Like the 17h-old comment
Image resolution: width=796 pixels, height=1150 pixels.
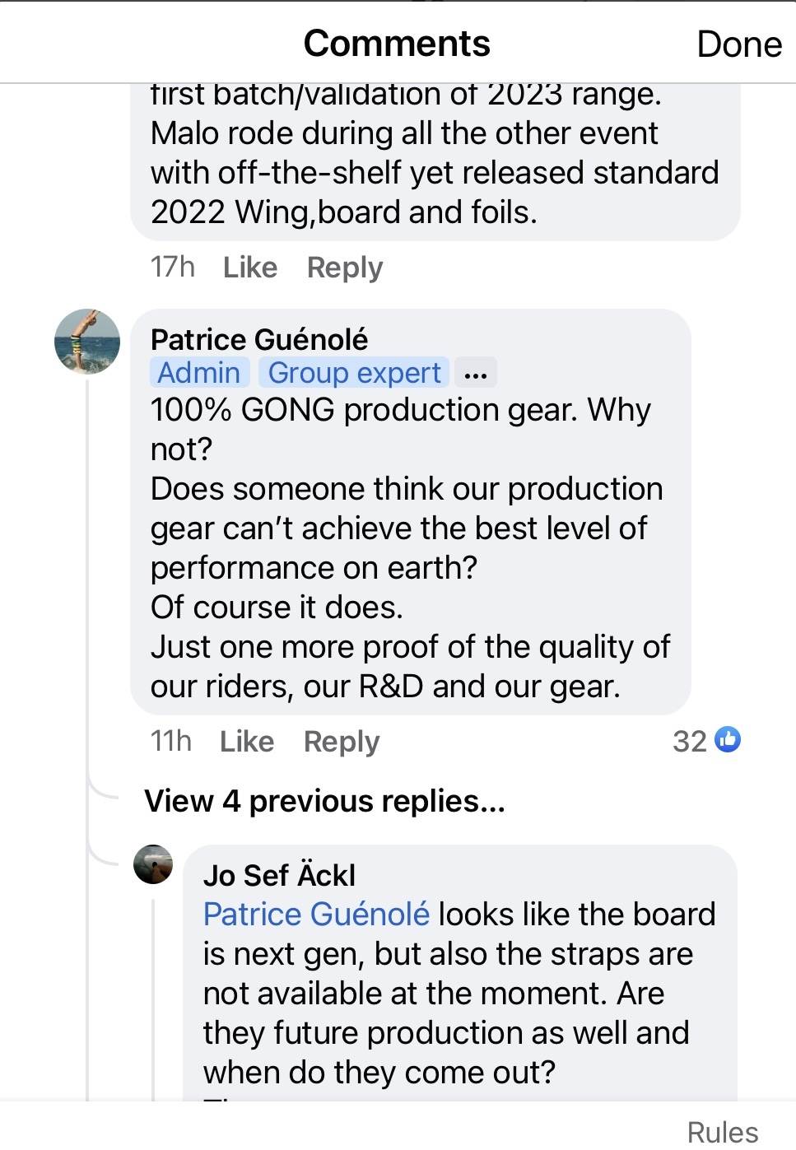coord(249,268)
